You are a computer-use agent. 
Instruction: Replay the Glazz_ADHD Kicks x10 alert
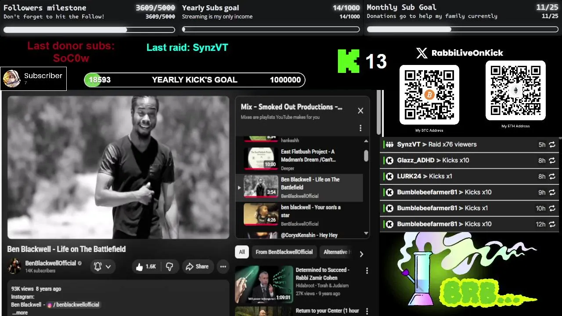552,161
